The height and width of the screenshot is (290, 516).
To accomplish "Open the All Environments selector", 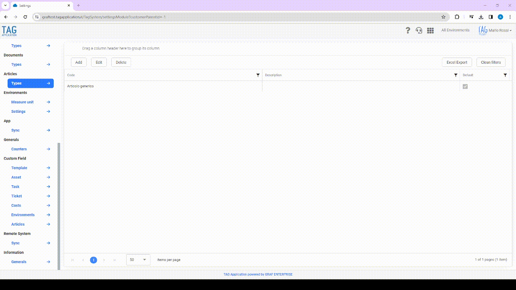I will (455, 30).
